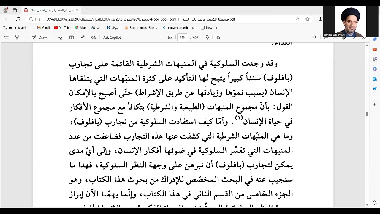This screenshot has height=214, width=380.
Task: Open the مدير bookmark
Action: [97, 28]
